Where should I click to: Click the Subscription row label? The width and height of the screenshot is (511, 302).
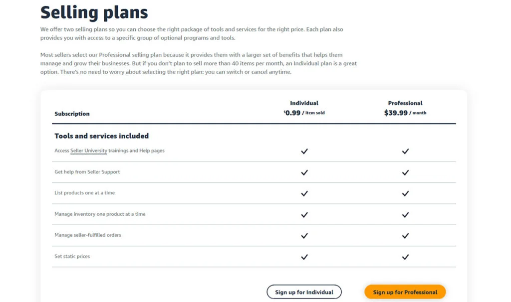72,114
